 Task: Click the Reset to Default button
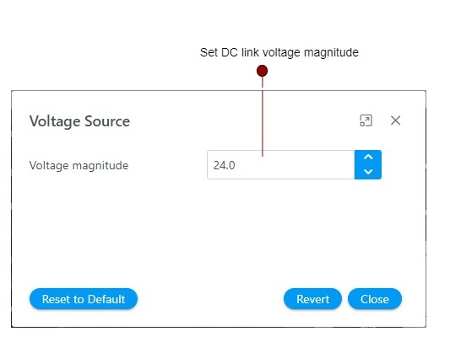coord(84,299)
